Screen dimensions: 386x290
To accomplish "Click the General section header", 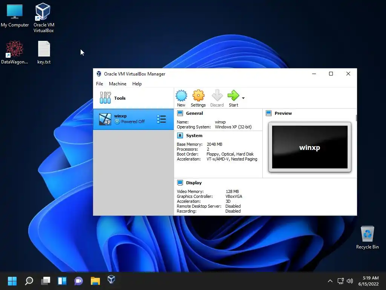I will (x=194, y=113).
